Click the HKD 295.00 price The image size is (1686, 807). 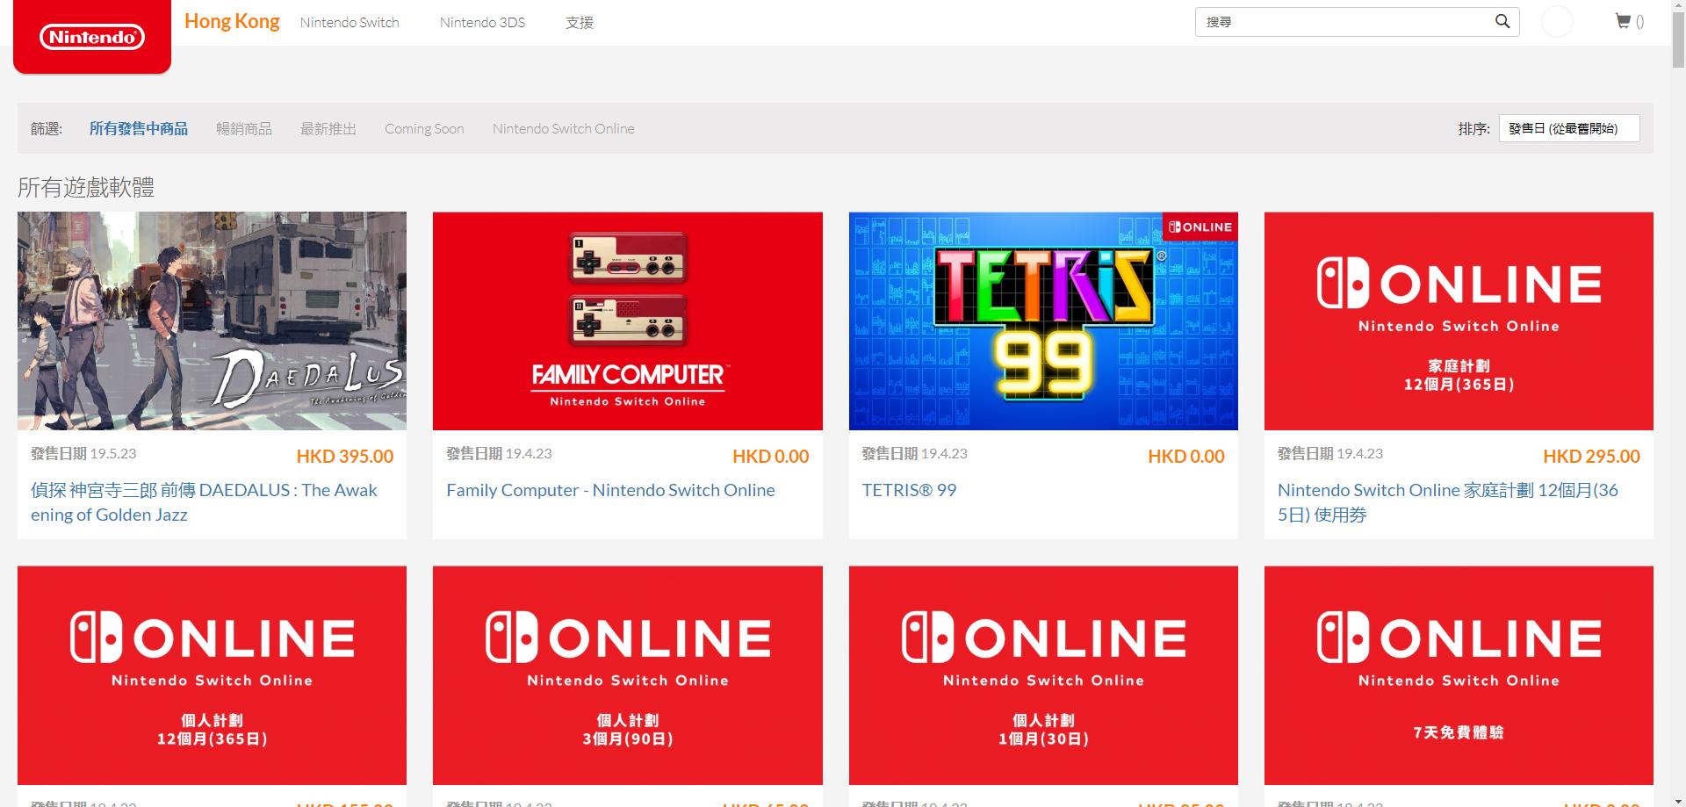[x=1591, y=457]
